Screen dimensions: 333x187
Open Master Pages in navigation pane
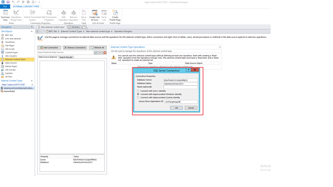click(11, 66)
